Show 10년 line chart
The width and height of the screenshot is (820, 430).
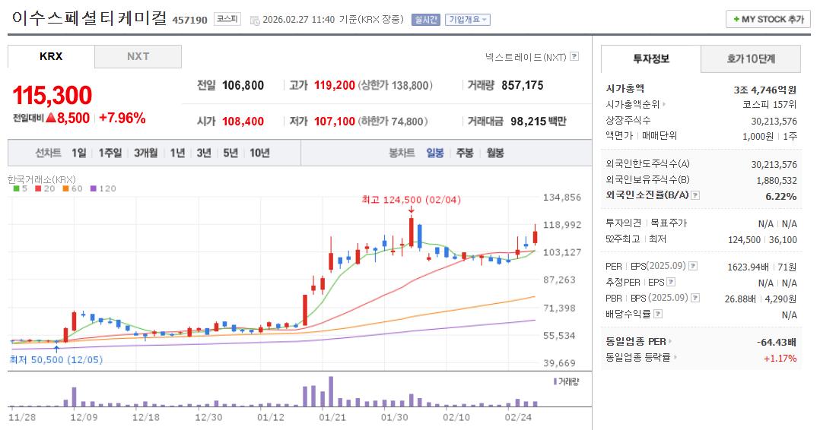click(x=259, y=153)
